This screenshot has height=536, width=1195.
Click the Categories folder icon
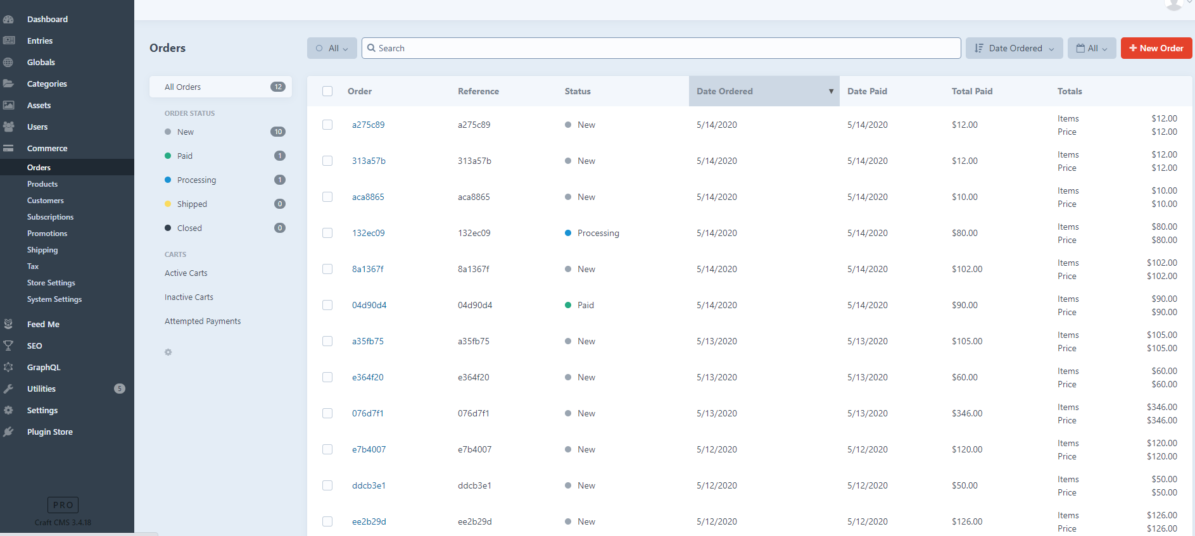(8, 84)
